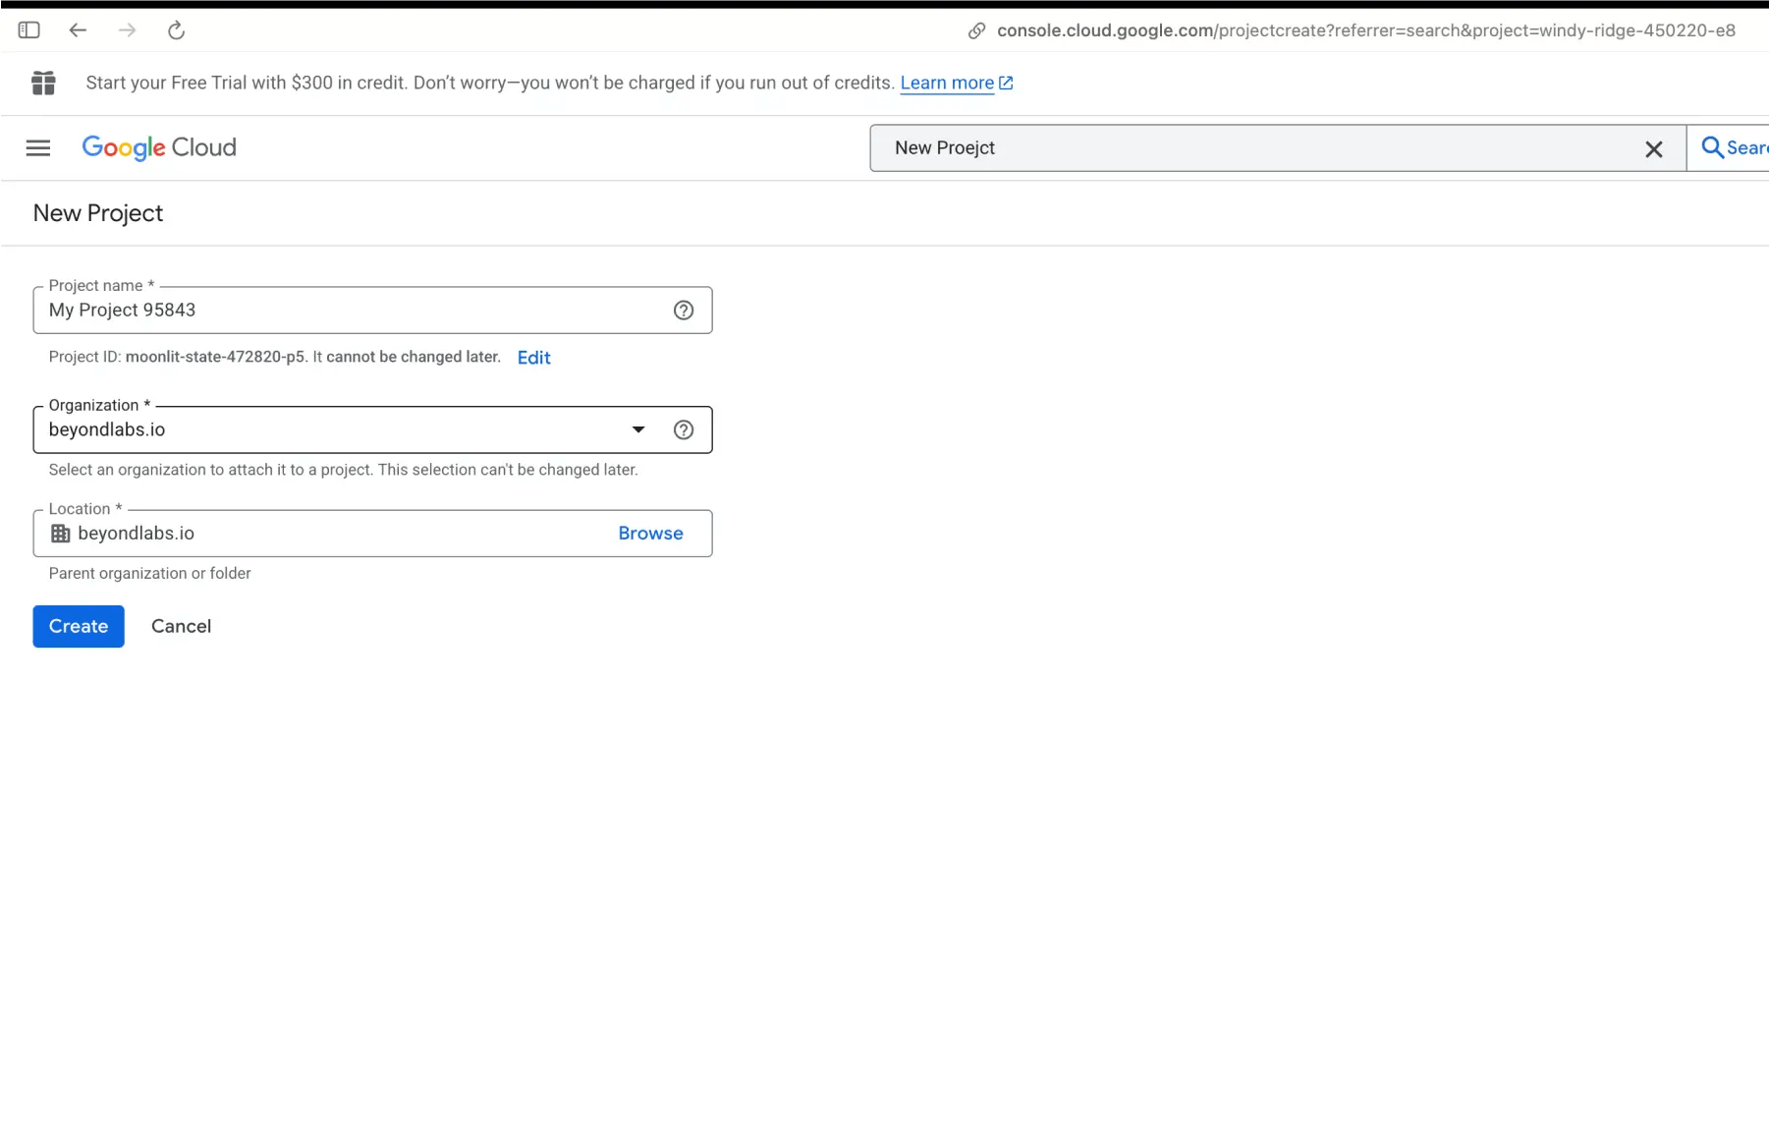Click the address bar URL text

coord(1366,30)
